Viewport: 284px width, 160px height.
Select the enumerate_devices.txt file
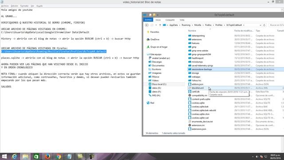202,121
